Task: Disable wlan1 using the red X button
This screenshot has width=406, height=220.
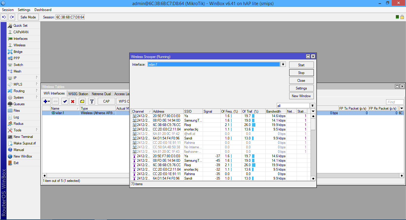Action: point(72,101)
